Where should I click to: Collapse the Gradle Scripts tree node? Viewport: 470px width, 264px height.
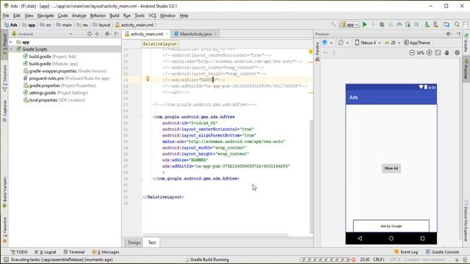tap(11, 49)
